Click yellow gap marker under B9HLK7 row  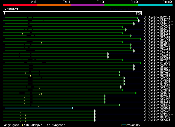[x=41, y=43]
